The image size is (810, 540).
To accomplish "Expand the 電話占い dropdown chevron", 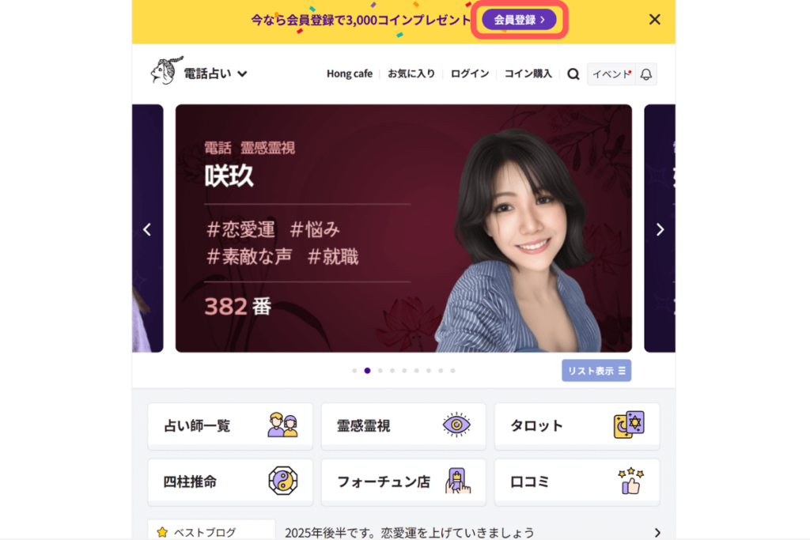I will (x=242, y=74).
